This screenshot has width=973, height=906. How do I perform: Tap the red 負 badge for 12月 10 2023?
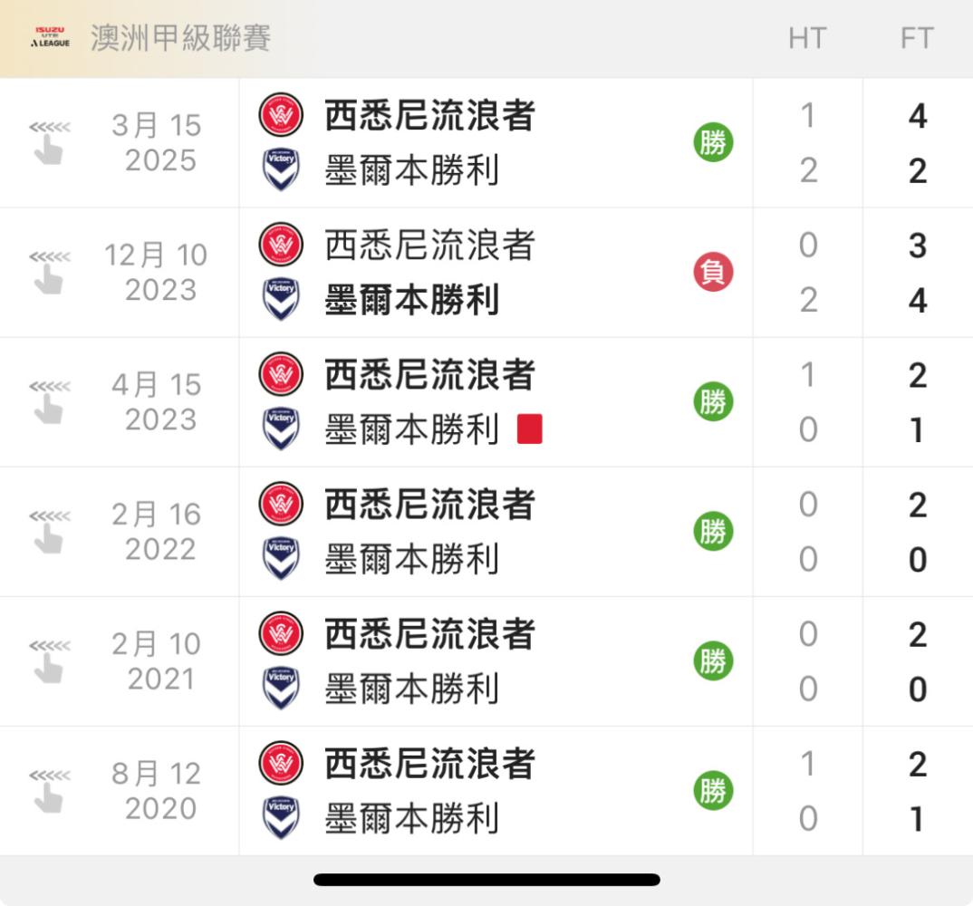(713, 272)
